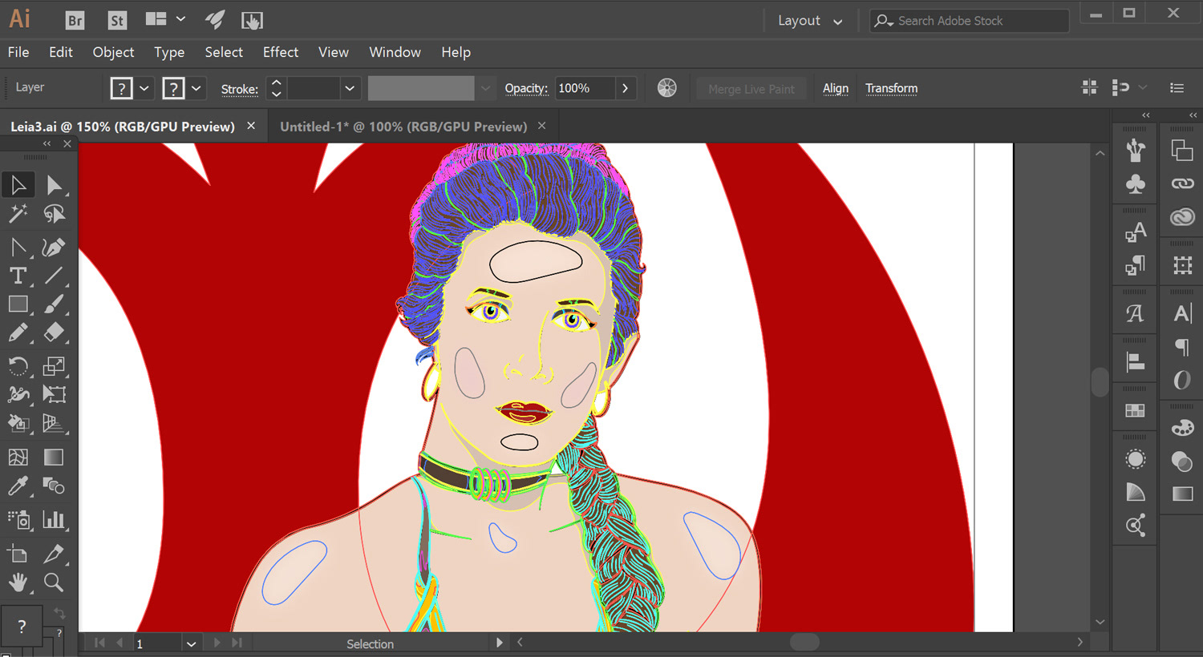Click the Align link

tap(836, 88)
